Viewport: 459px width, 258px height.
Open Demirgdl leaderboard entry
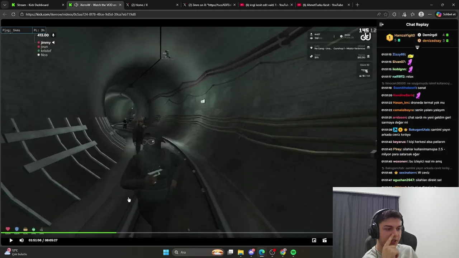point(430,35)
